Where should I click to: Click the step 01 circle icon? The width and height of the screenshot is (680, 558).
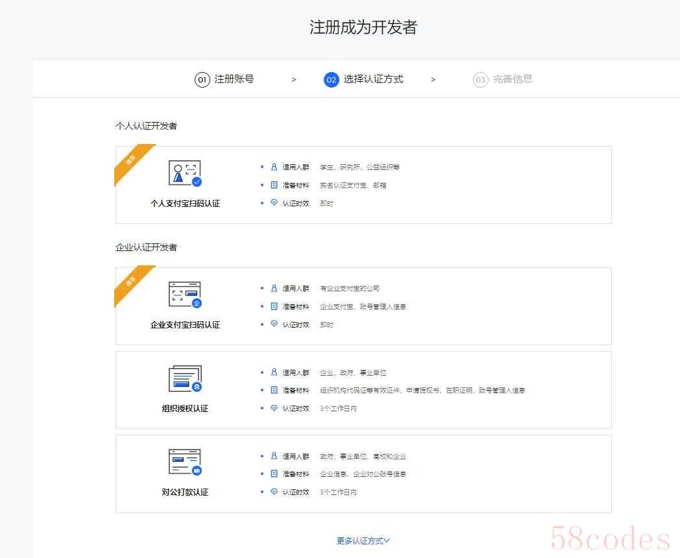[202, 80]
